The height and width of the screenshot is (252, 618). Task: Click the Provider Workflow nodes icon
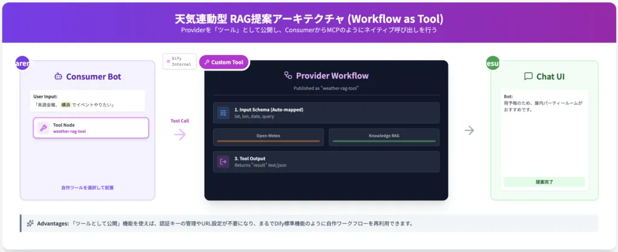[x=288, y=75]
